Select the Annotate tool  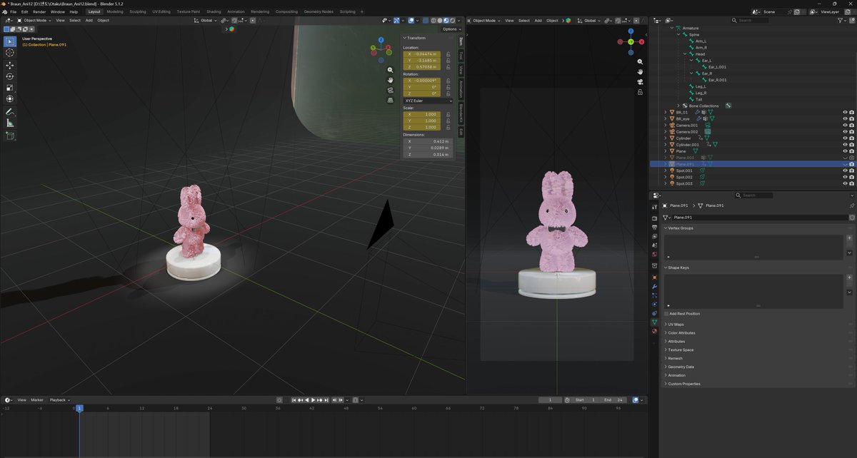[x=10, y=112]
